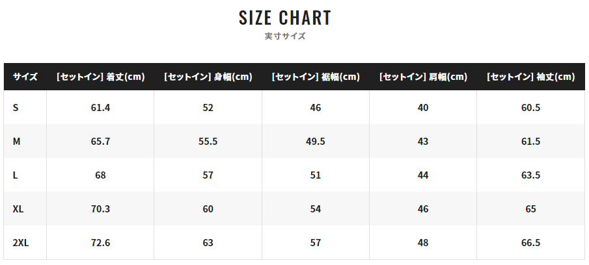589x265 pixels.
Task: Click the M size row label
Action: [x=16, y=142]
